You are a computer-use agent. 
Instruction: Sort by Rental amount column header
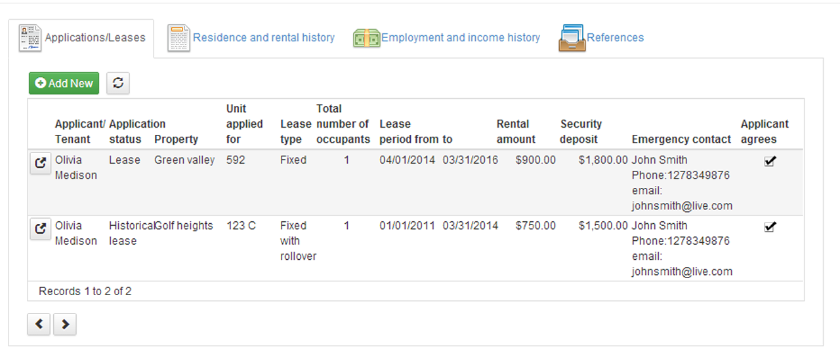(x=516, y=132)
